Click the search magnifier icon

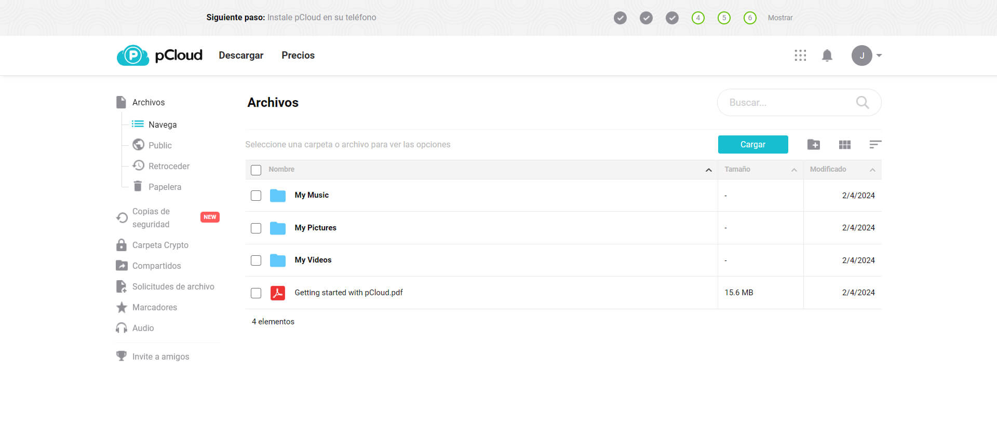click(x=863, y=102)
